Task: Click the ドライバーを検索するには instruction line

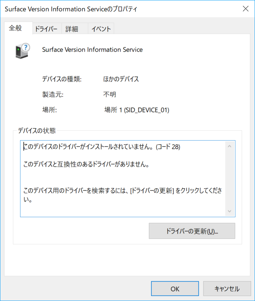Action: pos(123,195)
